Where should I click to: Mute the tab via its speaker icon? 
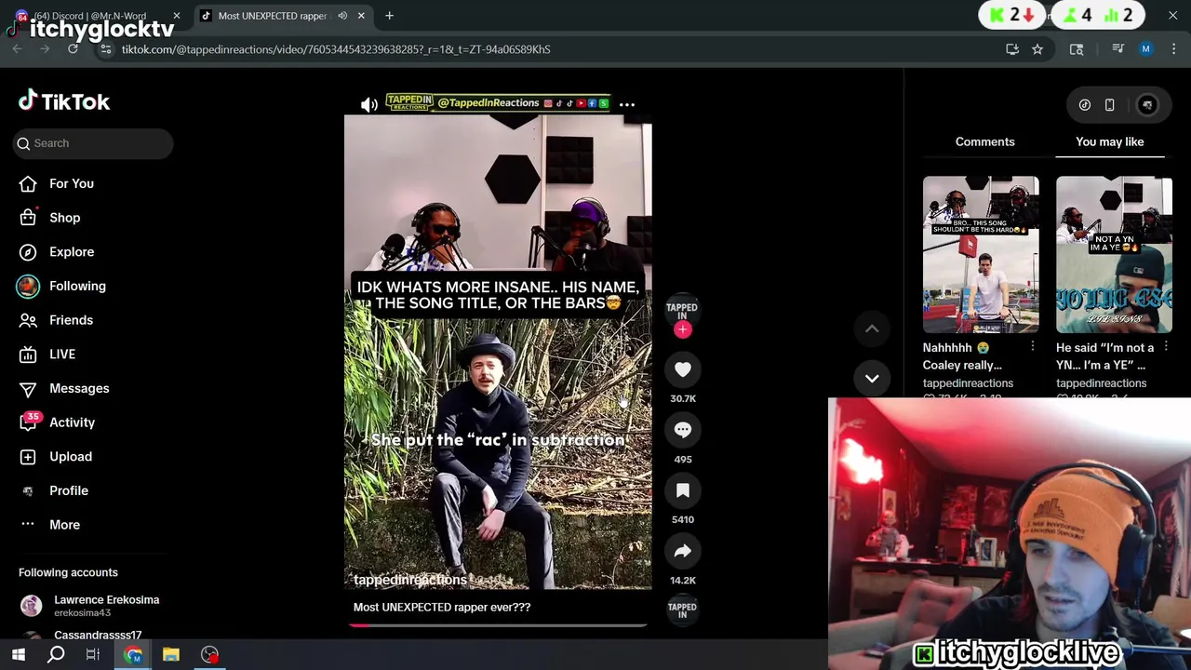342,16
